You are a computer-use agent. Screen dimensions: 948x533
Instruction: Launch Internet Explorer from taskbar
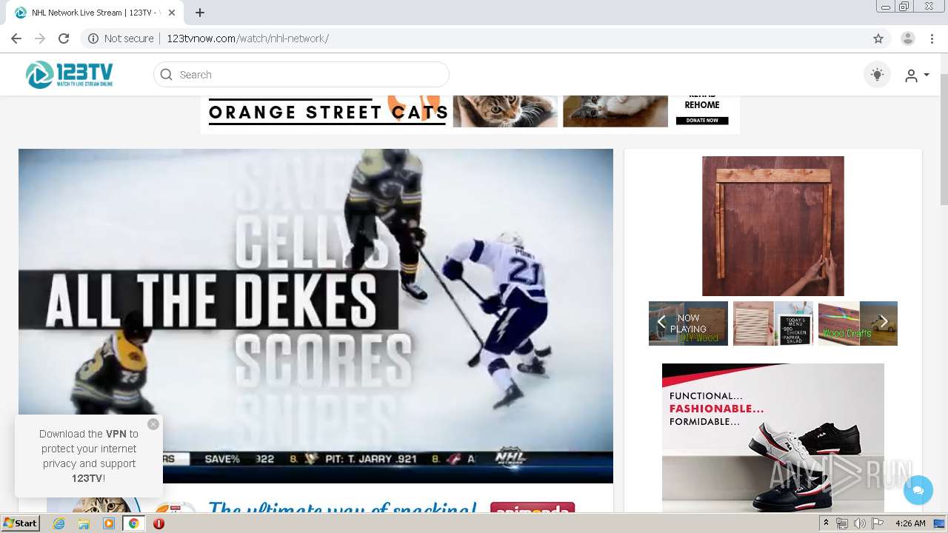(59, 523)
